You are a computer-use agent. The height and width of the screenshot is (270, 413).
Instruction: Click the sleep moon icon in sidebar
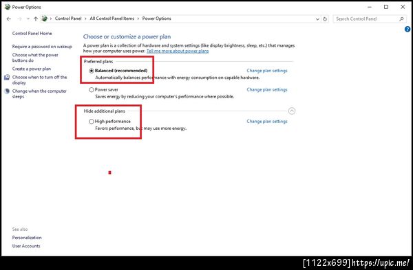[7, 91]
